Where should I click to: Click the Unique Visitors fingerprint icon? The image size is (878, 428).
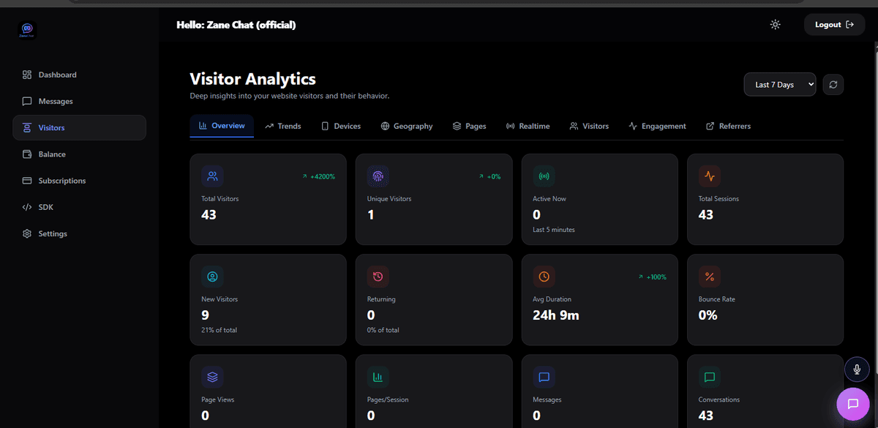[378, 176]
